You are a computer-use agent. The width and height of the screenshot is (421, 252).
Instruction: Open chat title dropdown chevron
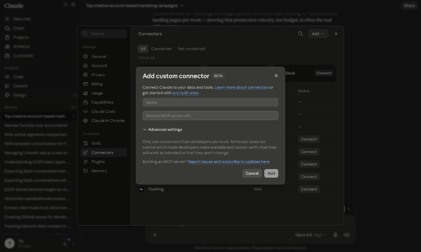[182, 6]
